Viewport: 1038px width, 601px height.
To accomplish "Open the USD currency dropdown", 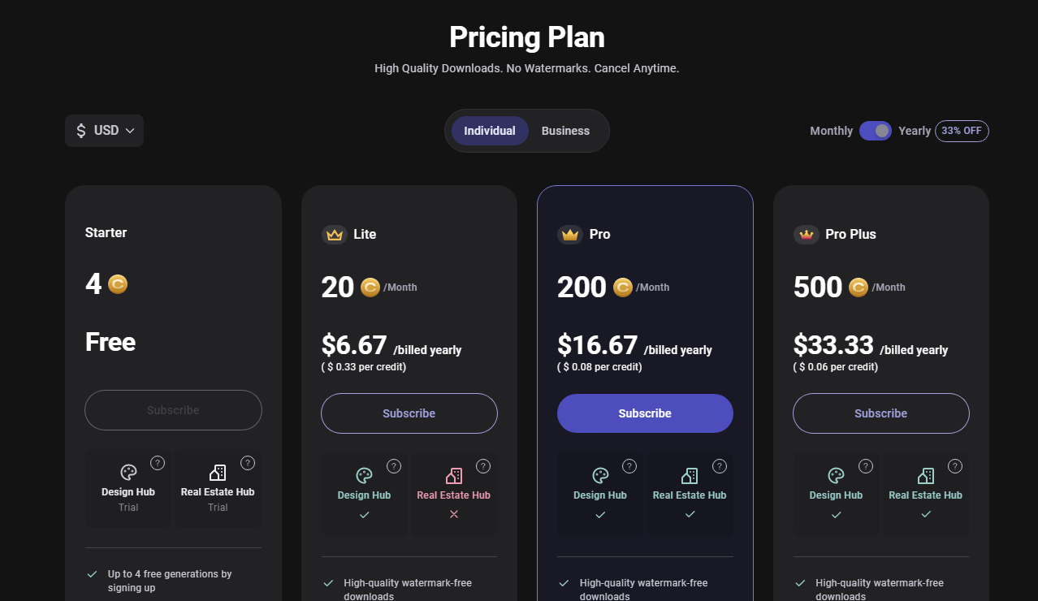I will pos(105,131).
